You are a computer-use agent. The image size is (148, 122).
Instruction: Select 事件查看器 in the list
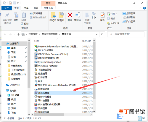pos(44,101)
